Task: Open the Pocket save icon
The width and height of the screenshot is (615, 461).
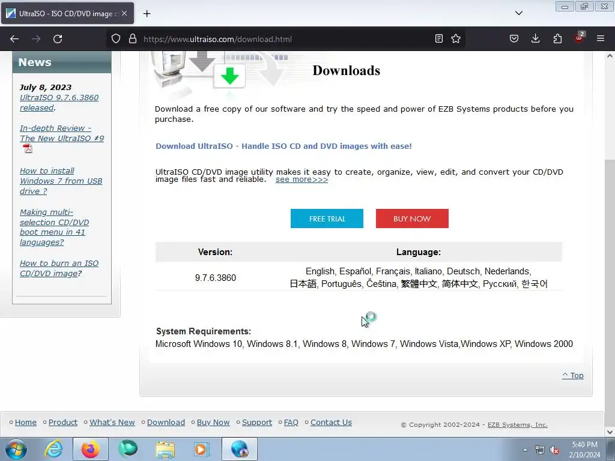Action: 514,38
